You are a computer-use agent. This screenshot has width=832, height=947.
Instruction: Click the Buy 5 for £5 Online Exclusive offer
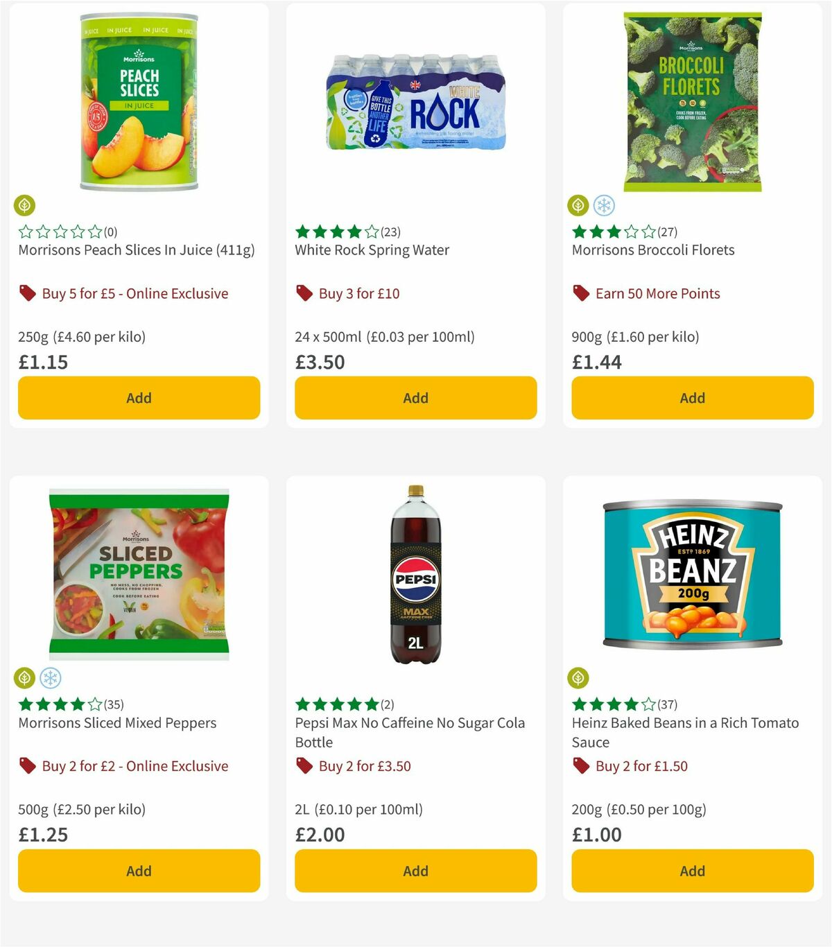(135, 293)
